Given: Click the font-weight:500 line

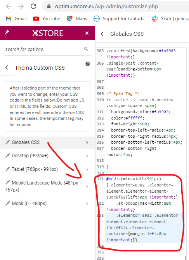Looking at the screenshot, I should [x=130, y=124].
